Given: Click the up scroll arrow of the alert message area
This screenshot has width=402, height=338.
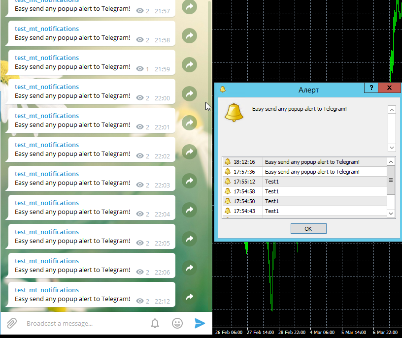Looking at the screenshot, I should [x=392, y=109].
